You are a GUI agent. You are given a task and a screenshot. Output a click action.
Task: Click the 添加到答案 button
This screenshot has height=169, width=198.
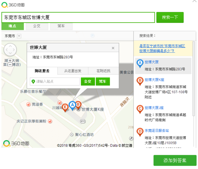tap(175, 160)
